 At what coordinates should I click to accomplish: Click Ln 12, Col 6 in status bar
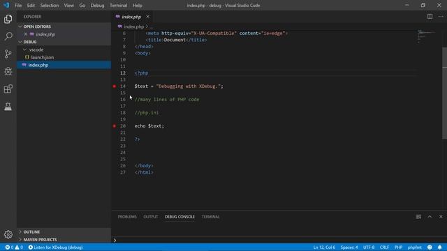pyautogui.click(x=324, y=248)
